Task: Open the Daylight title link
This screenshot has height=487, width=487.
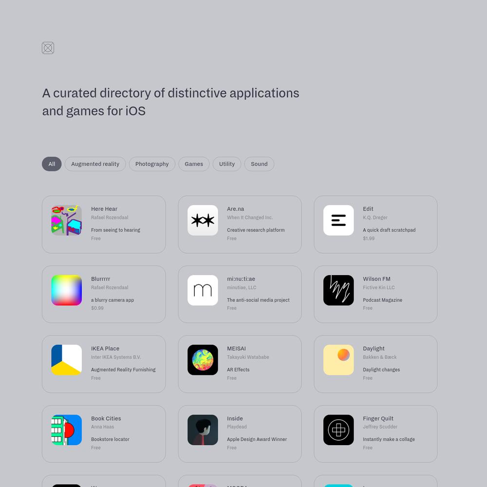Action: pos(374,349)
